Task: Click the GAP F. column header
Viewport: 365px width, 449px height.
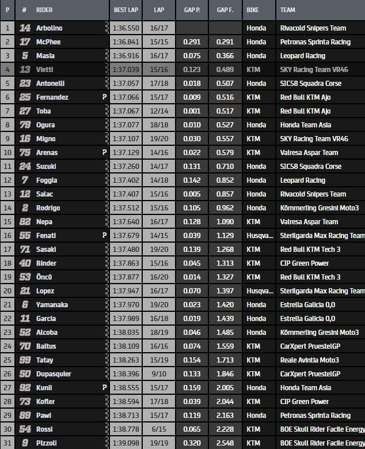Action: tap(225, 10)
